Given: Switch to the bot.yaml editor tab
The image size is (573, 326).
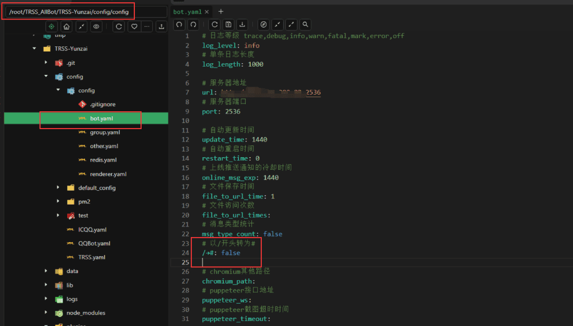Looking at the screenshot, I should (x=186, y=11).
